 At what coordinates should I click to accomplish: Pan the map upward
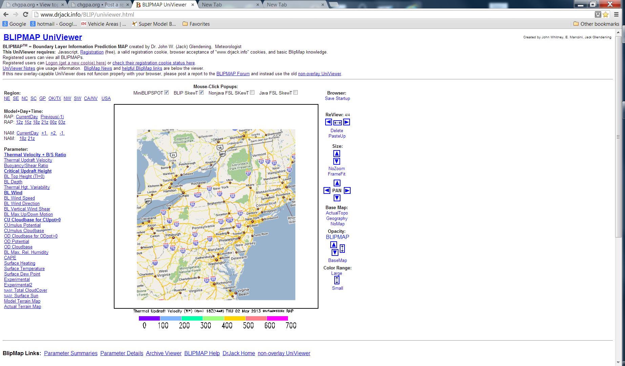click(x=337, y=183)
